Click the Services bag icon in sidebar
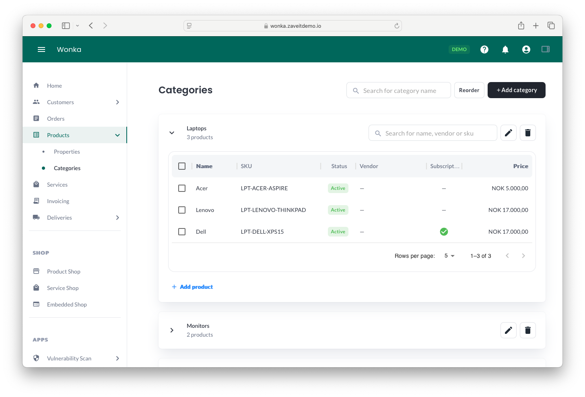Image resolution: width=585 pixels, height=397 pixels. (x=36, y=184)
